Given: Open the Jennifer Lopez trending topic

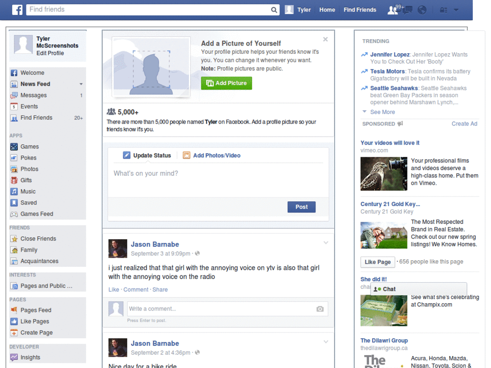Looking at the screenshot, I should 390,55.
